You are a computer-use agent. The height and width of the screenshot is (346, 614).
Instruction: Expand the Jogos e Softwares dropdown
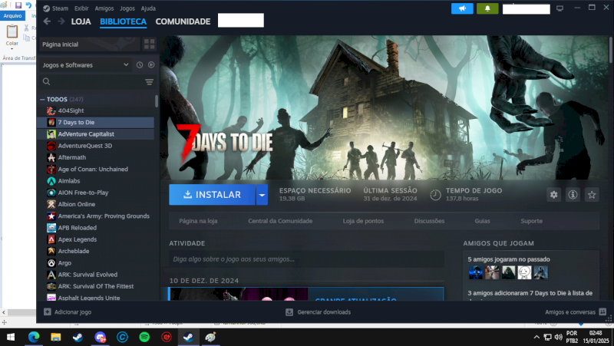click(126, 65)
